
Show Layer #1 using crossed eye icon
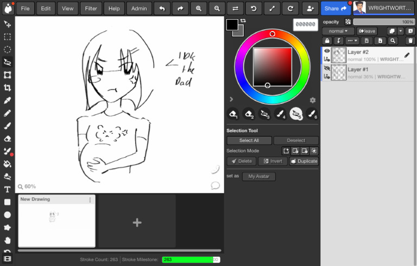(327, 69)
